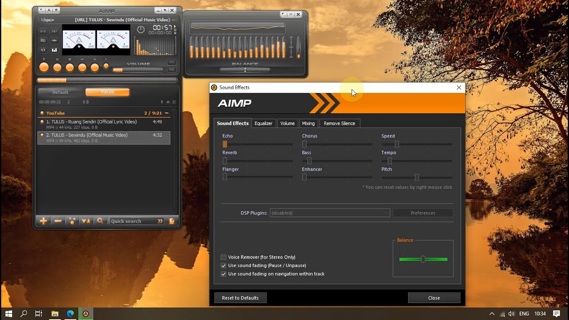Viewport: 569px width, 320px height.
Task: Adjust the AIMP player volume bar
Action: [138, 70]
